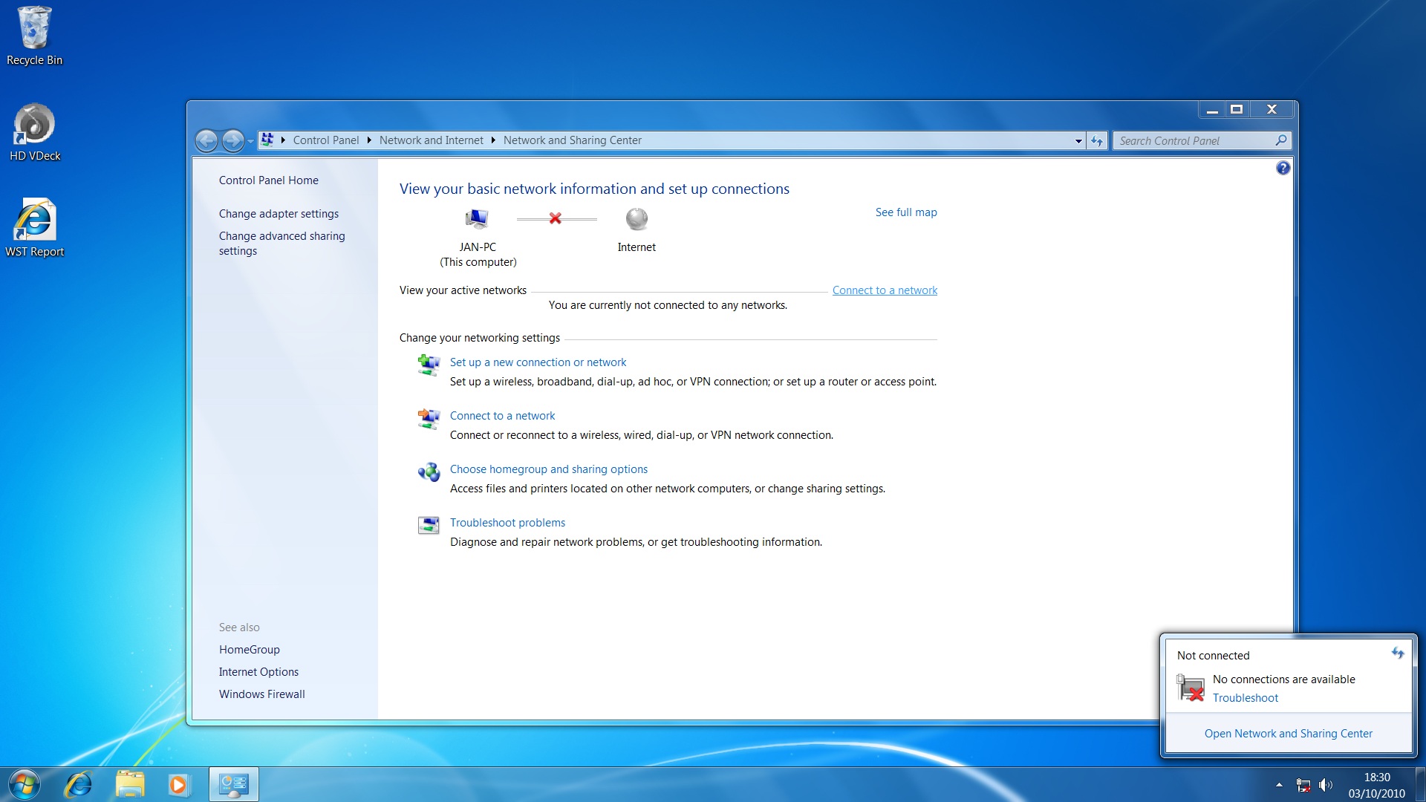Select Network and Sharing Center breadcrumb
This screenshot has height=802, width=1426.
click(x=572, y=140)
